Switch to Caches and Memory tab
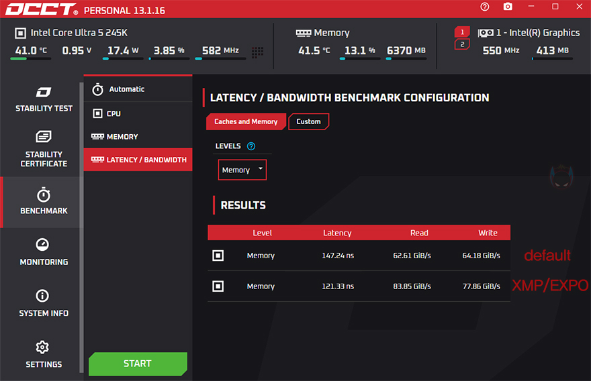The width and height of the screenshot is (591, 381). 246,121
